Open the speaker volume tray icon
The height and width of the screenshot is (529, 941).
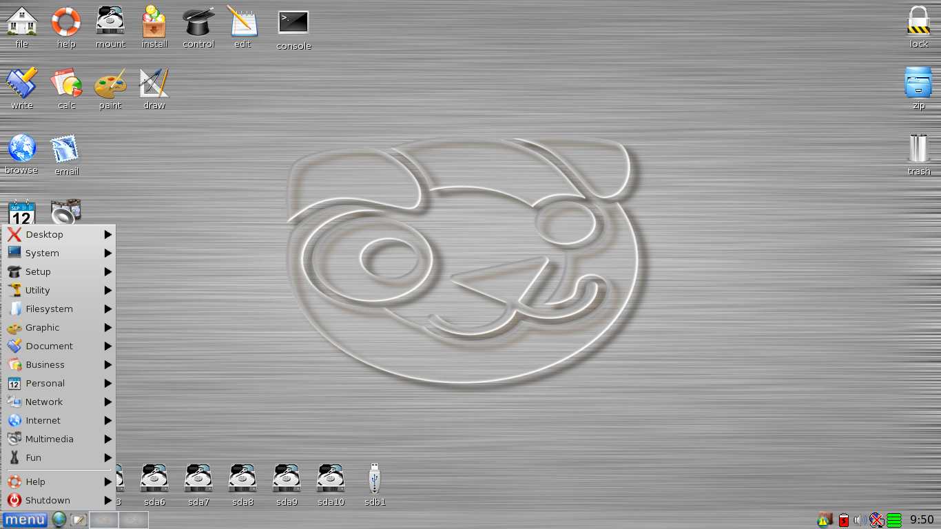[860, 520]
